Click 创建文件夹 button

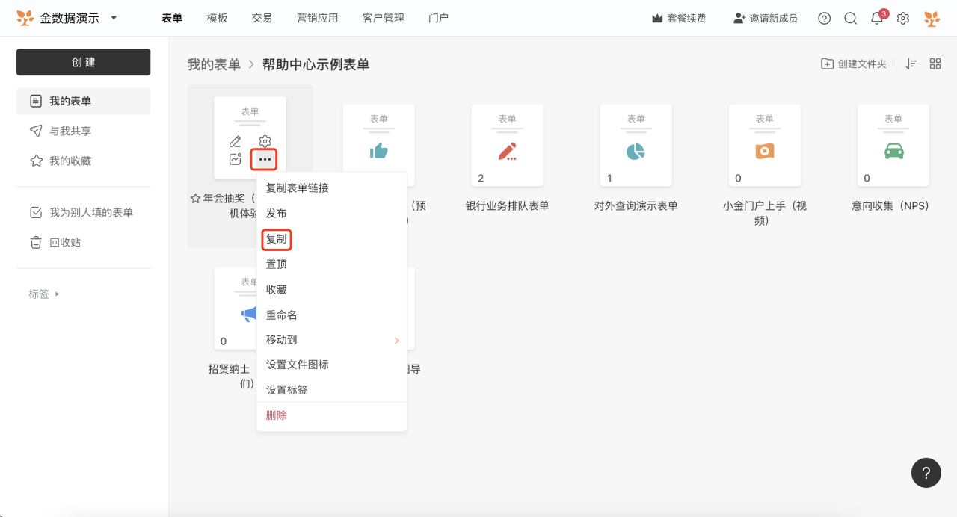tap(854, 64)
